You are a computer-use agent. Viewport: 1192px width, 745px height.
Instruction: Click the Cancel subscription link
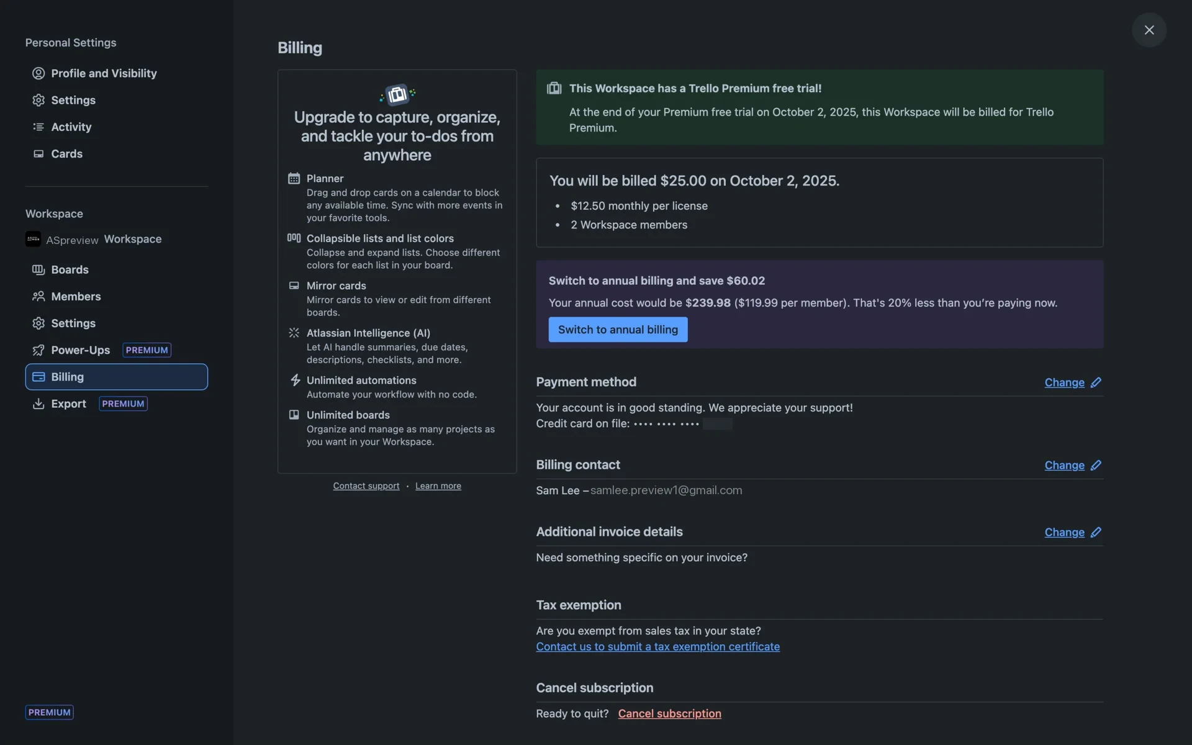pos(669,713)
